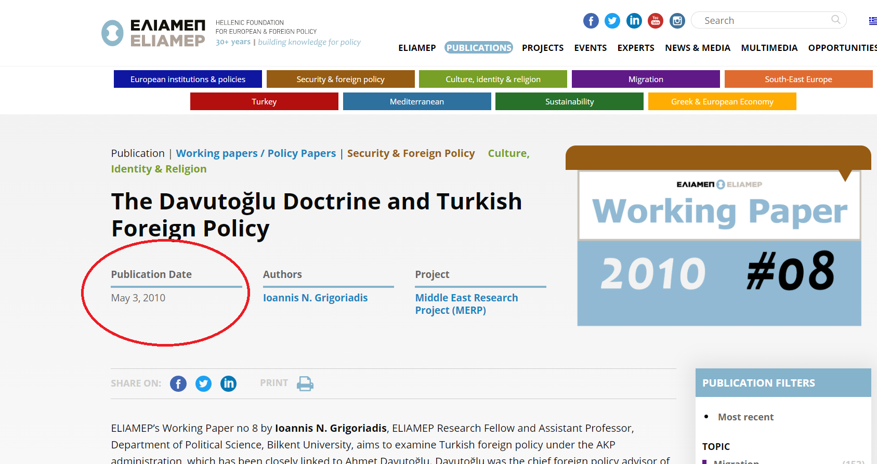This screenshot has height=464, width=877.
Task: Open the PUBLICATIONS menu item
Action: (x=479, y=48)
